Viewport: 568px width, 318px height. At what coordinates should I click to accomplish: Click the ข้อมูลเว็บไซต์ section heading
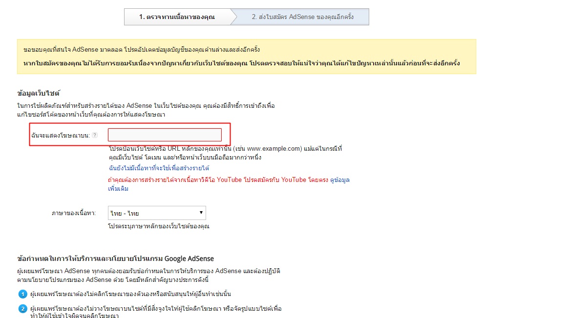point(38,93)
